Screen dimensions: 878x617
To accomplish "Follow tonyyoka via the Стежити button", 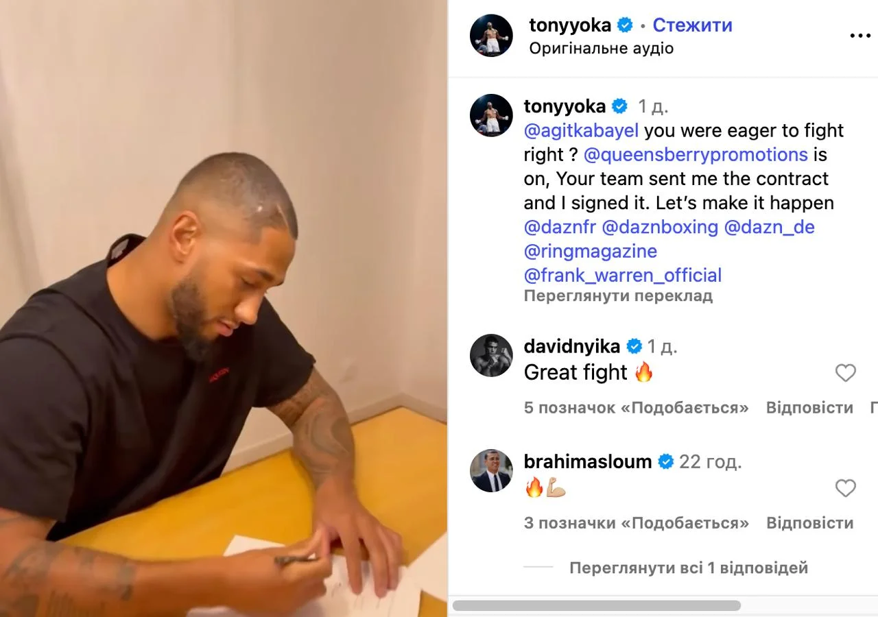I will click(692, 25).
